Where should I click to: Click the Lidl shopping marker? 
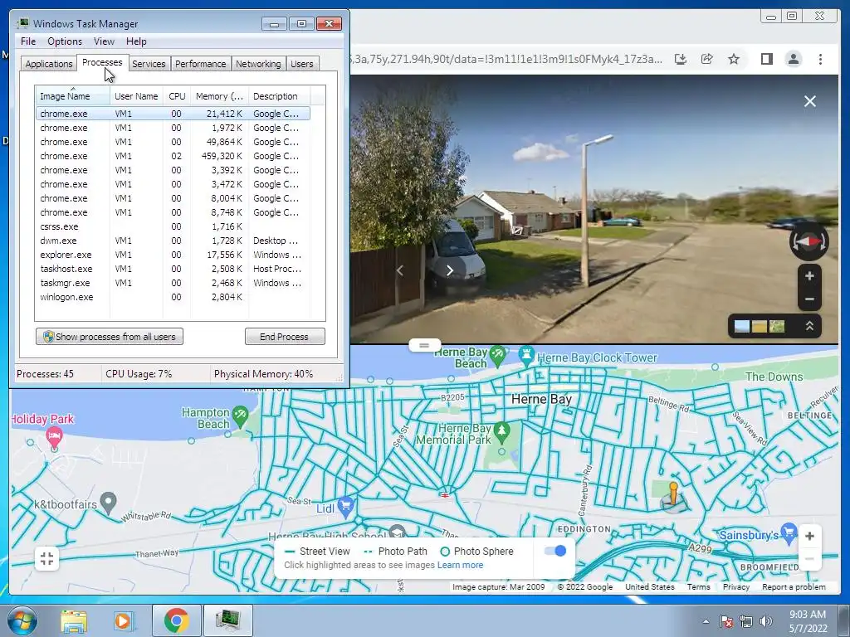tap(345, 507)
